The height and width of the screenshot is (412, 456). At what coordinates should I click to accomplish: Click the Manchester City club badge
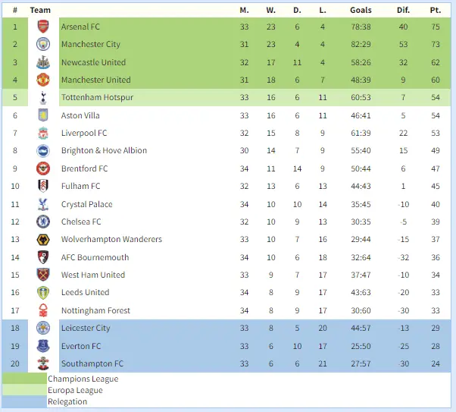pos(42,45)
